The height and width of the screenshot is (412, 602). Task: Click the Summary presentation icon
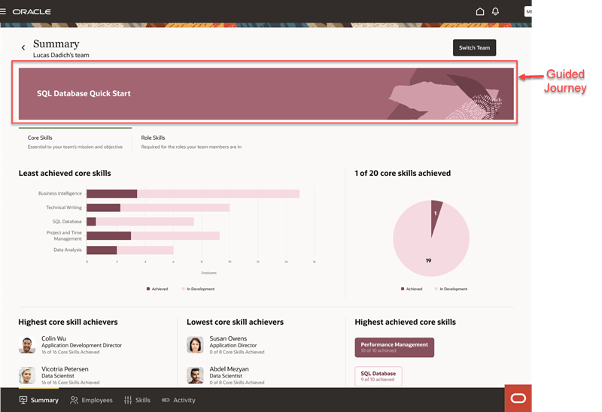(x=23, y=400)
